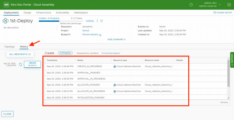Image resolution: width=234 pixels, height=120 pixels.
Task: Click timestamp Sep 24, 2020, 2:36:46 PM
Action: pos(60,67)
